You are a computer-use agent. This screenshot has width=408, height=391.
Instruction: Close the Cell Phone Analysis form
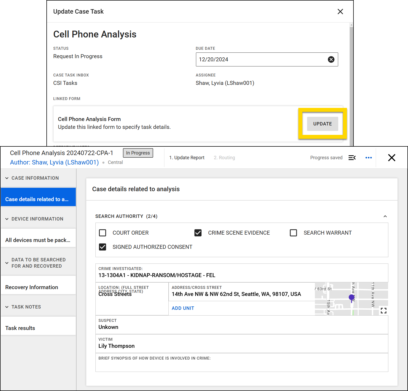click(x=391, y=157)
